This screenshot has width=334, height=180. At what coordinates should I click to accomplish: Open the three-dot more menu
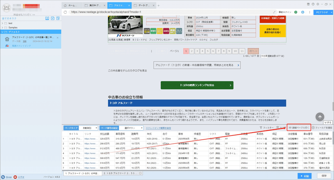click(x=309, y=12)
